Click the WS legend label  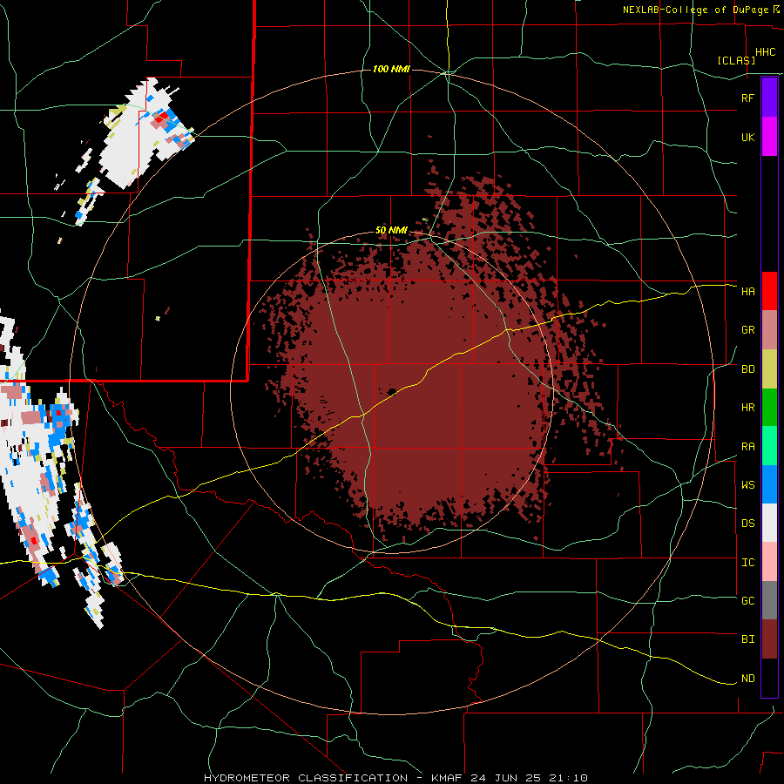pos(747,485)
